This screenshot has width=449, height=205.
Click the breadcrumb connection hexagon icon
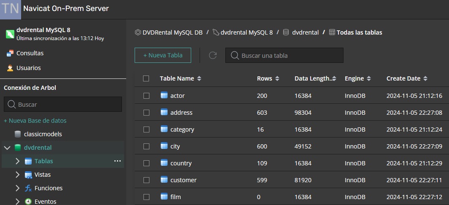coord(138,32)
